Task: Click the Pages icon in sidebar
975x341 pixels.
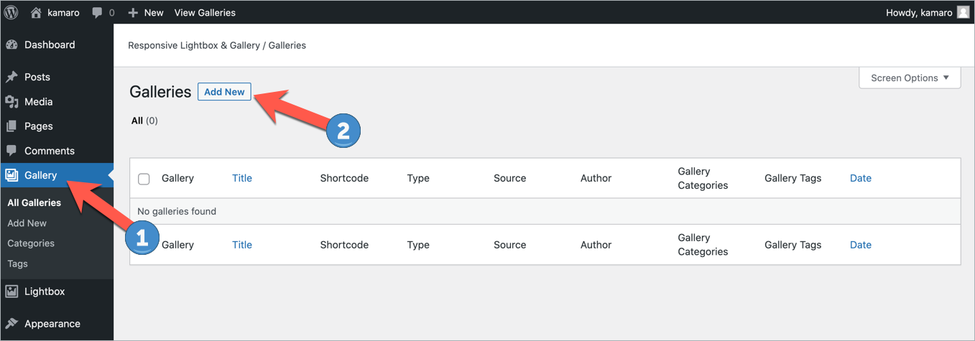Action: click(x=11, y=126)
